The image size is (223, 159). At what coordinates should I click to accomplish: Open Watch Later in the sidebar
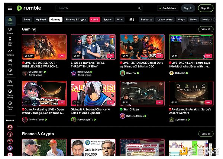(10, 105)
